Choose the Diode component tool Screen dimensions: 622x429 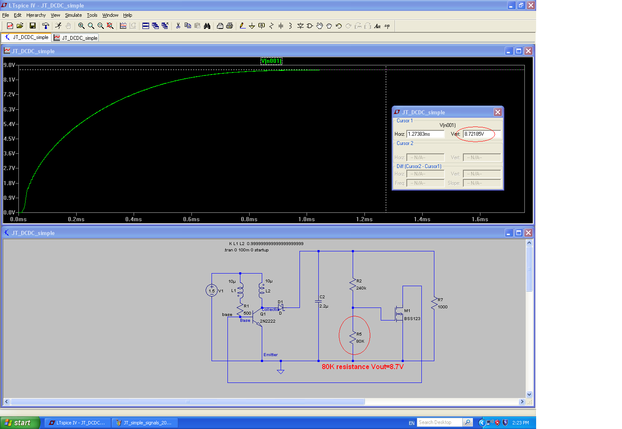[300, 26]
